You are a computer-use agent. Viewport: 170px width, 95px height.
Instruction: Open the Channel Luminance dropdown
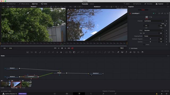(154, 21)
